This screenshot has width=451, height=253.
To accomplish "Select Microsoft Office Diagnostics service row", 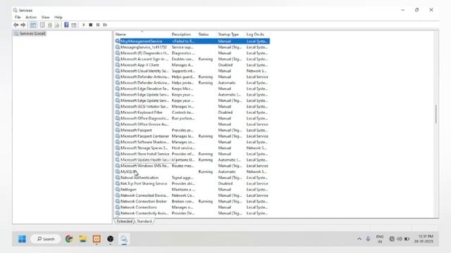I will [192, 118].
